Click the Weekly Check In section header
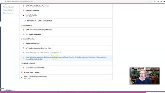Image resolution: width=165 pixels, height=93 pixels. tap(30, 63)
